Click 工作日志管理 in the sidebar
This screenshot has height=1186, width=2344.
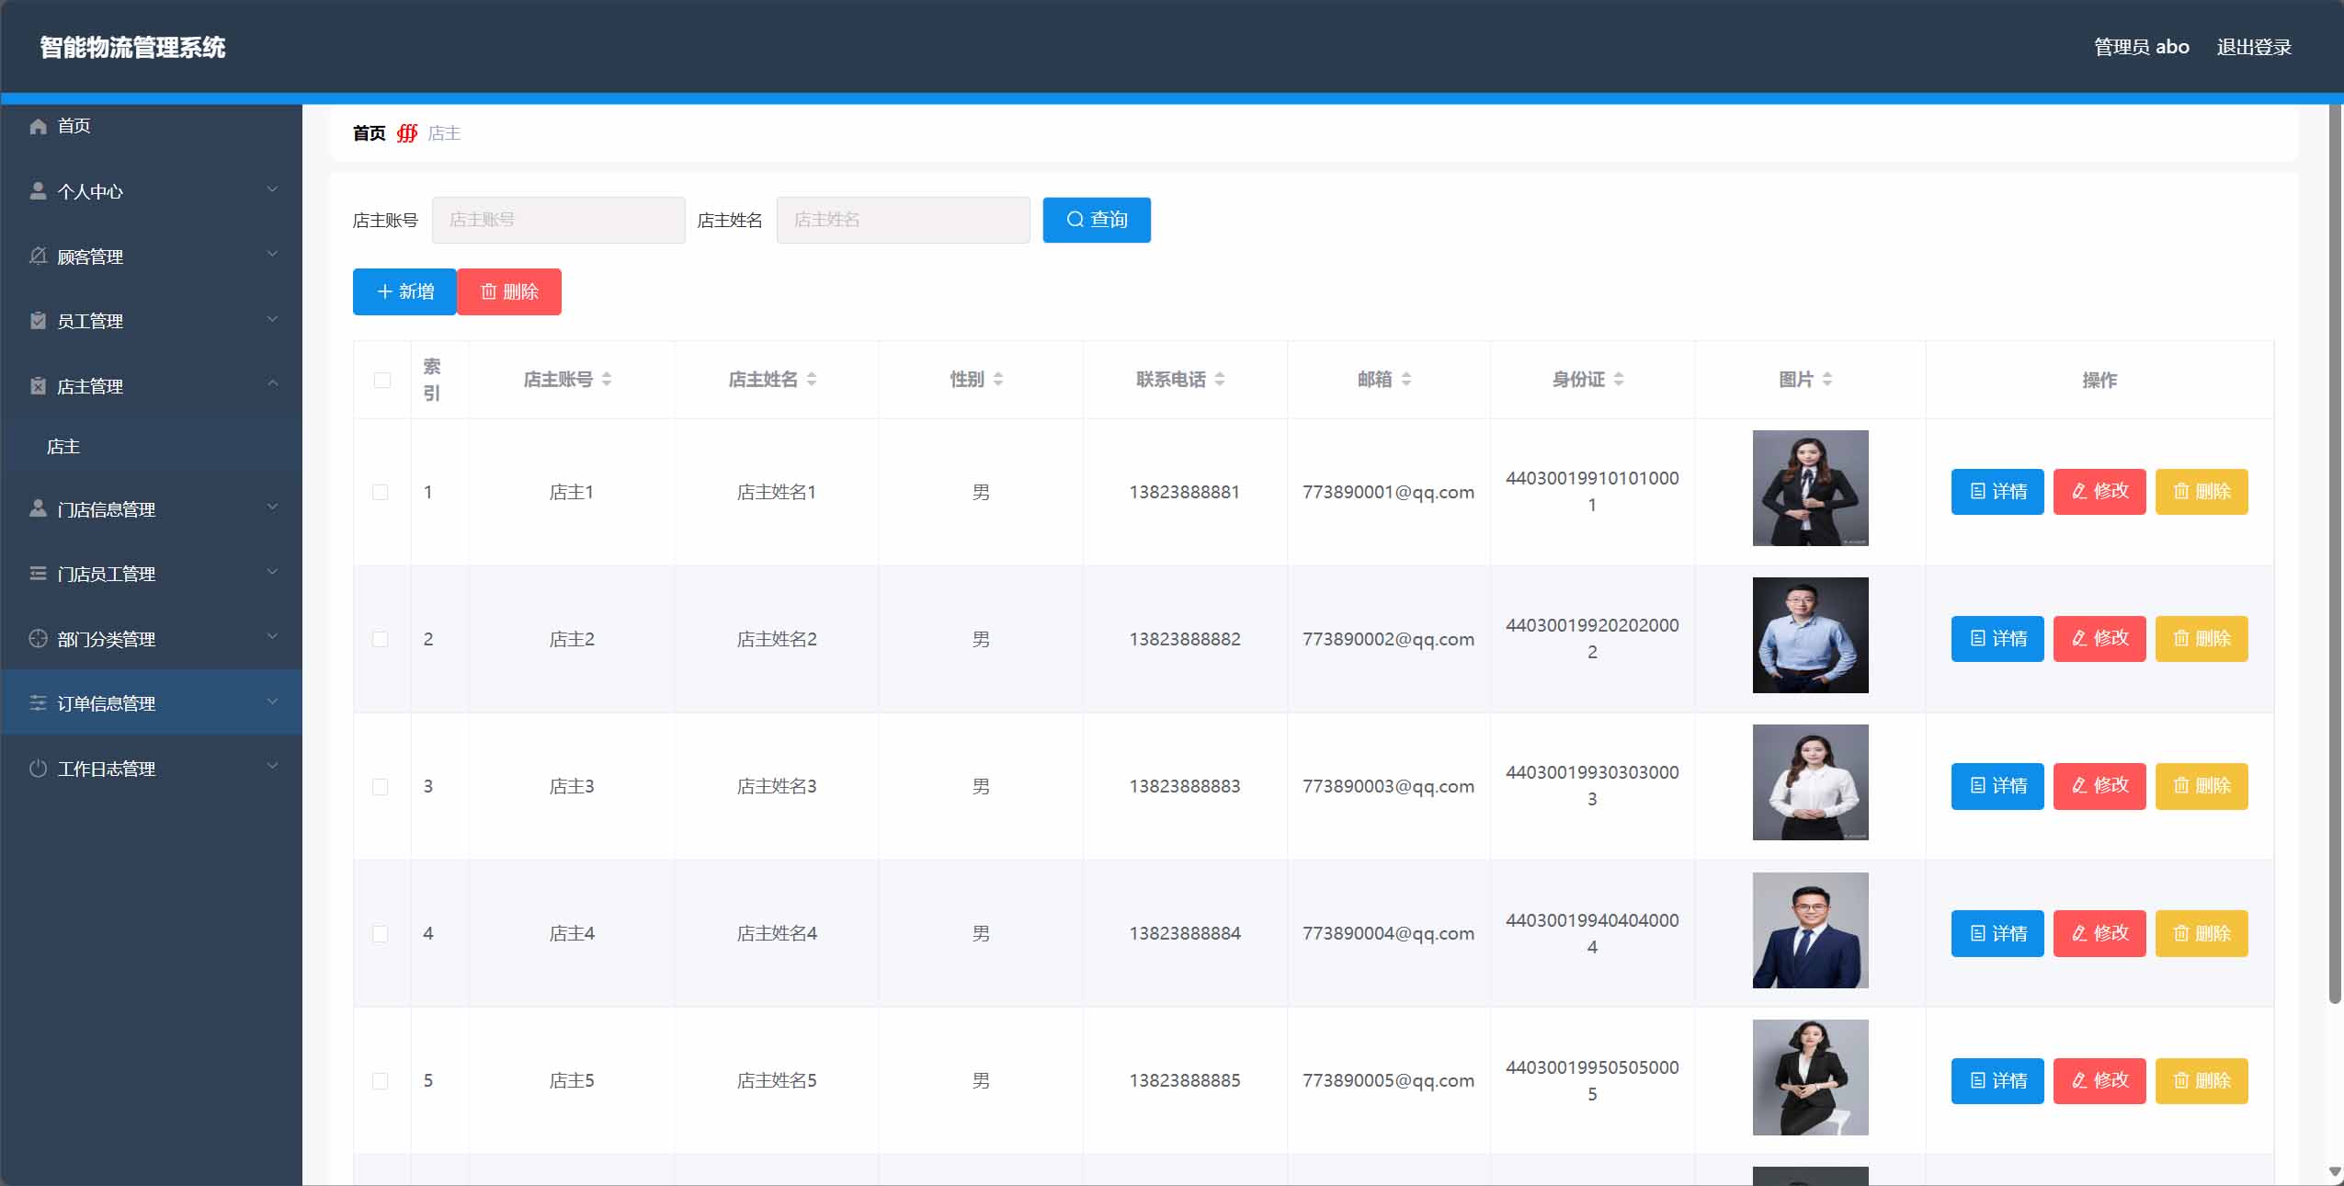pyautogui.click(x=152, y=769)
